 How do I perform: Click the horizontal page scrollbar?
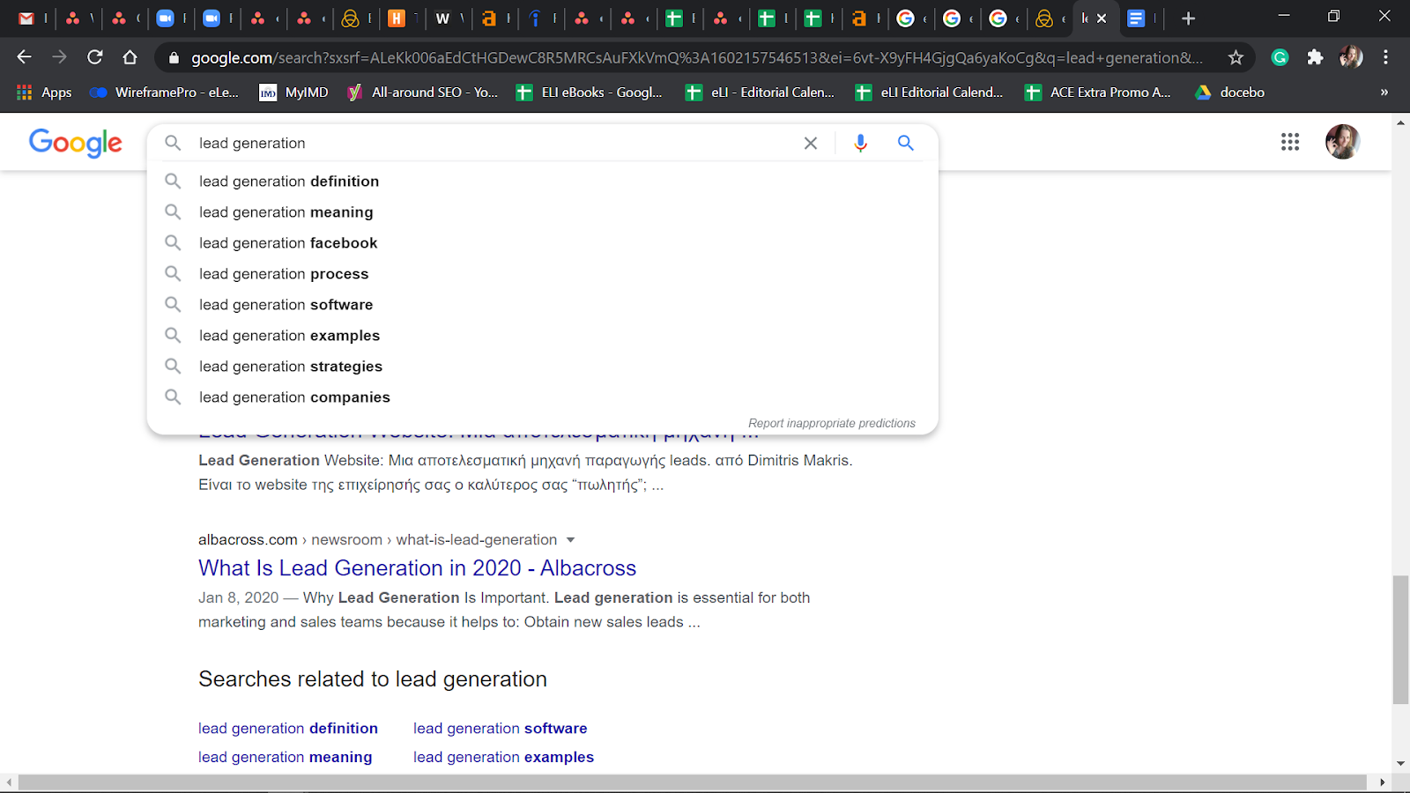(693, 782)
